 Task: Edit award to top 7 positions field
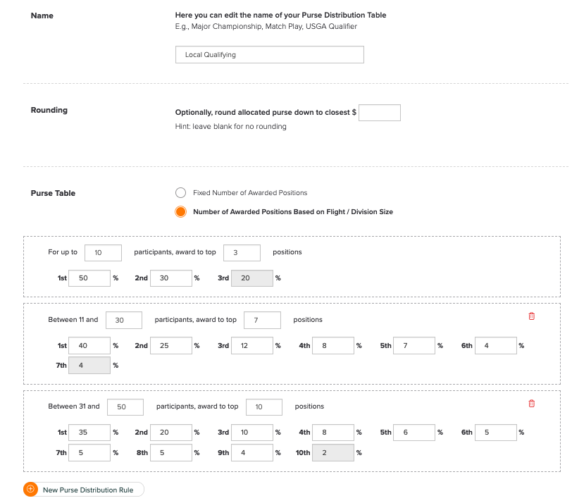click(262, 320)
